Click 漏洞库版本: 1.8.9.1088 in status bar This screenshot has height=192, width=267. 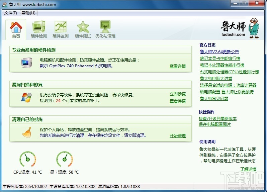[119, 187]
